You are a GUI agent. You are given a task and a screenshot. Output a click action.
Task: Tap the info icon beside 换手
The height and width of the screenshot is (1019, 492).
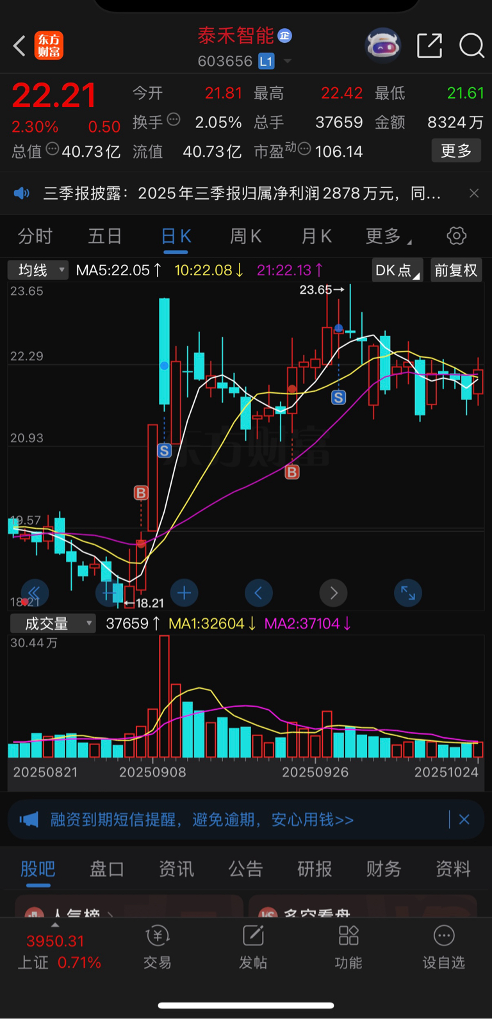(174, 120)
